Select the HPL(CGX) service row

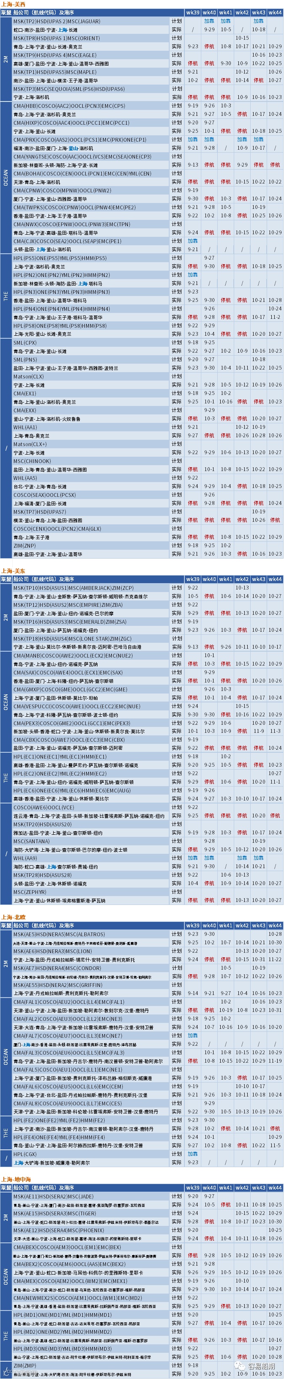tap(91, 1154)
